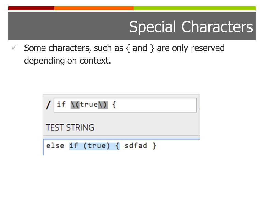Click the Special Characters title
Viewport: 264px width, 198px height.
pyautogui.click(x=191, y=27)
